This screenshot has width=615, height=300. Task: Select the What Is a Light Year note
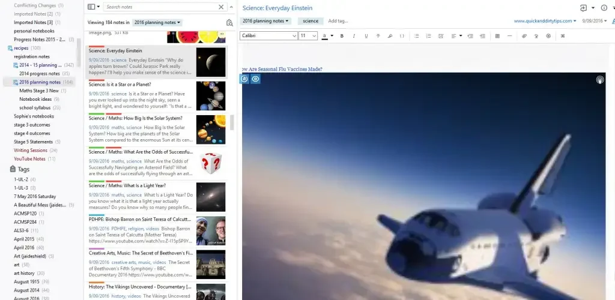(x=156, y=197)
